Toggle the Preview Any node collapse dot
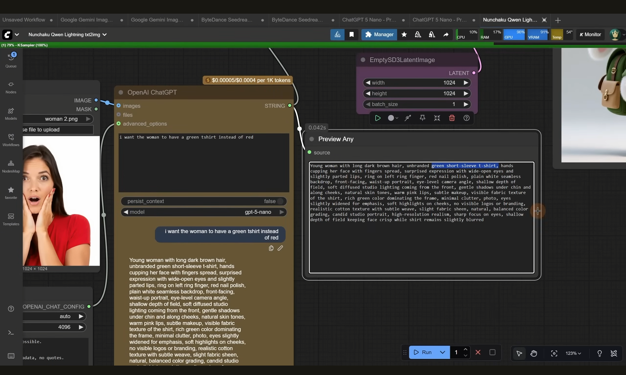Screen dimensions: 626x375 point(312,139)
